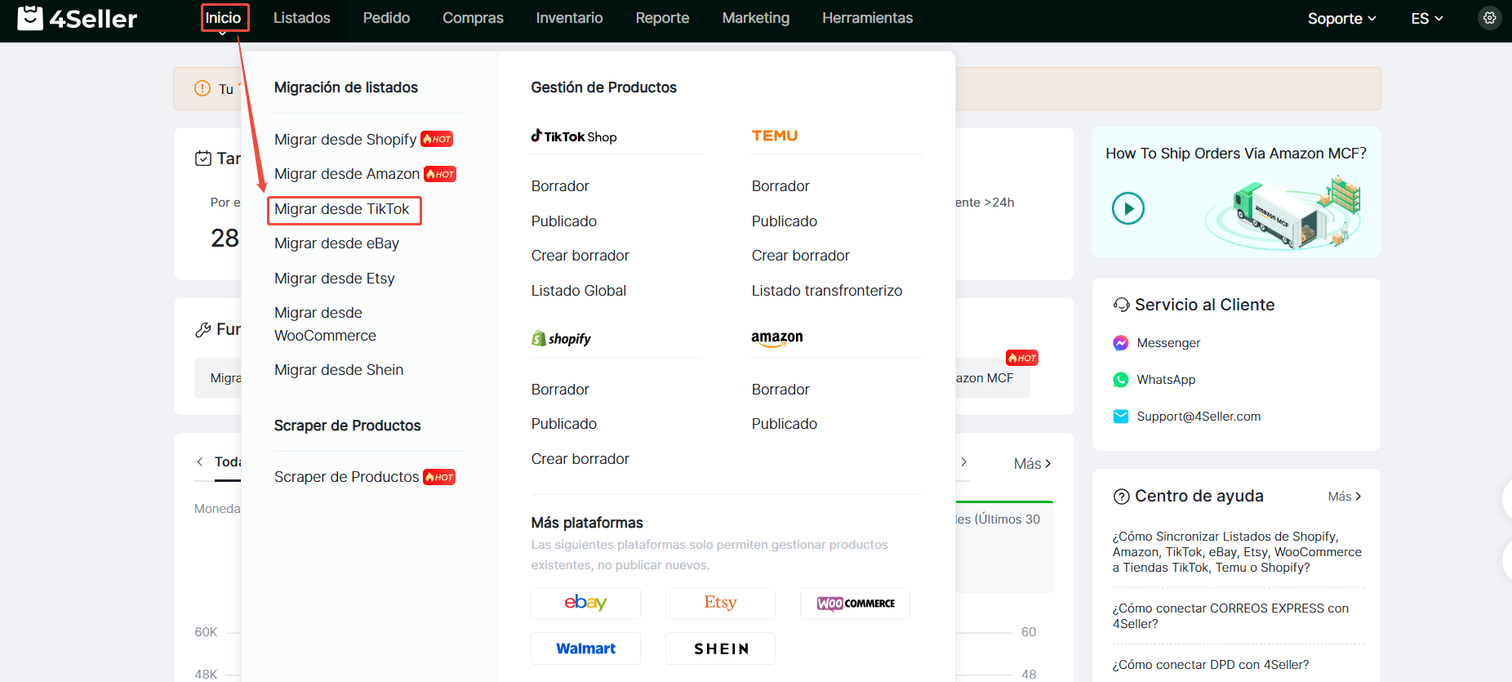1512x682 pixels.
Task: Click the warning icon in notice banner
Action: click(x=202, y=88)
